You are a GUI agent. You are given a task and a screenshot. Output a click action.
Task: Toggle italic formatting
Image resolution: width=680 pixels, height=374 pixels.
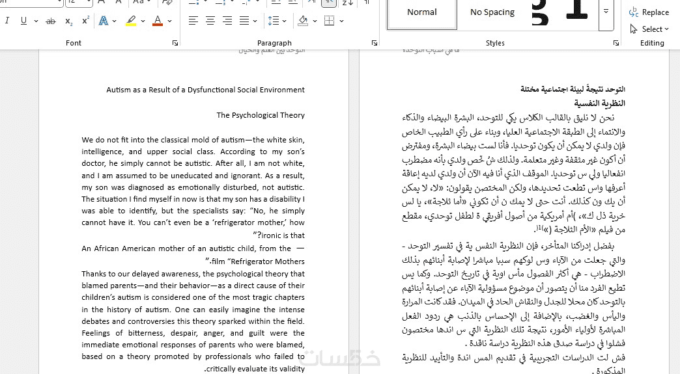tap(7, 20)
